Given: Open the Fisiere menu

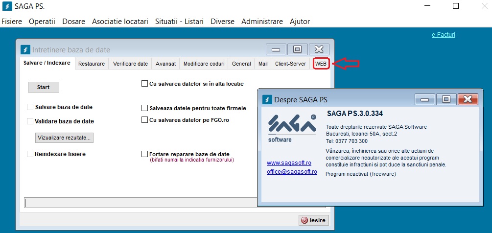Looking at the screenshot, I should tap(12, 22).
